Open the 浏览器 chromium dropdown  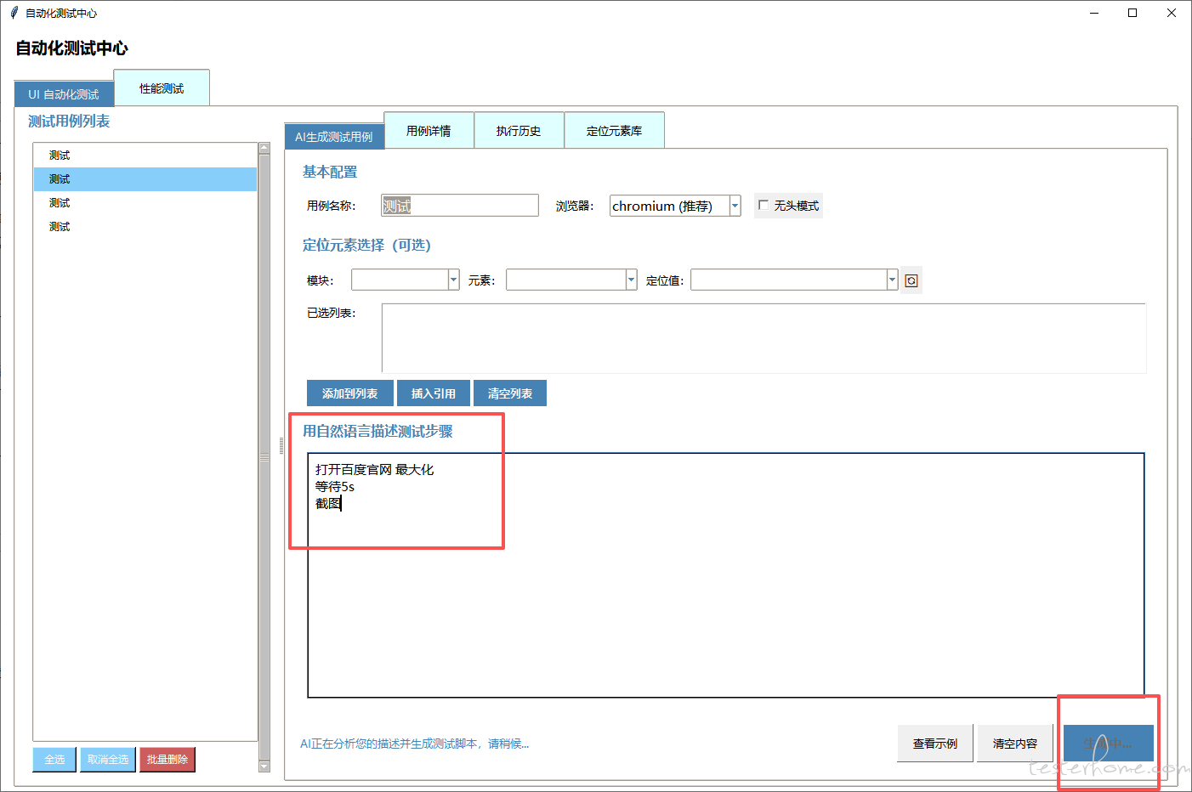tap(735, 206)
